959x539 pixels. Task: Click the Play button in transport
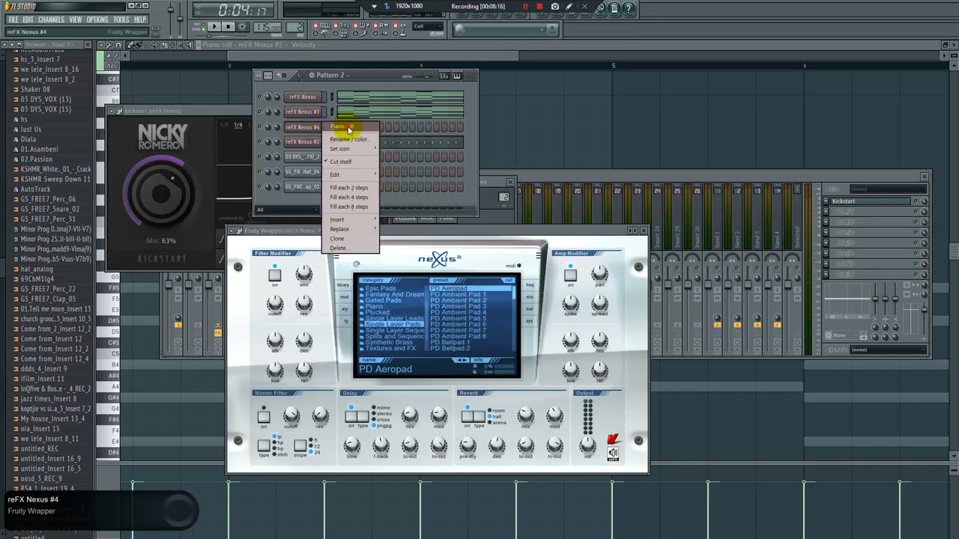click(214, 27)
